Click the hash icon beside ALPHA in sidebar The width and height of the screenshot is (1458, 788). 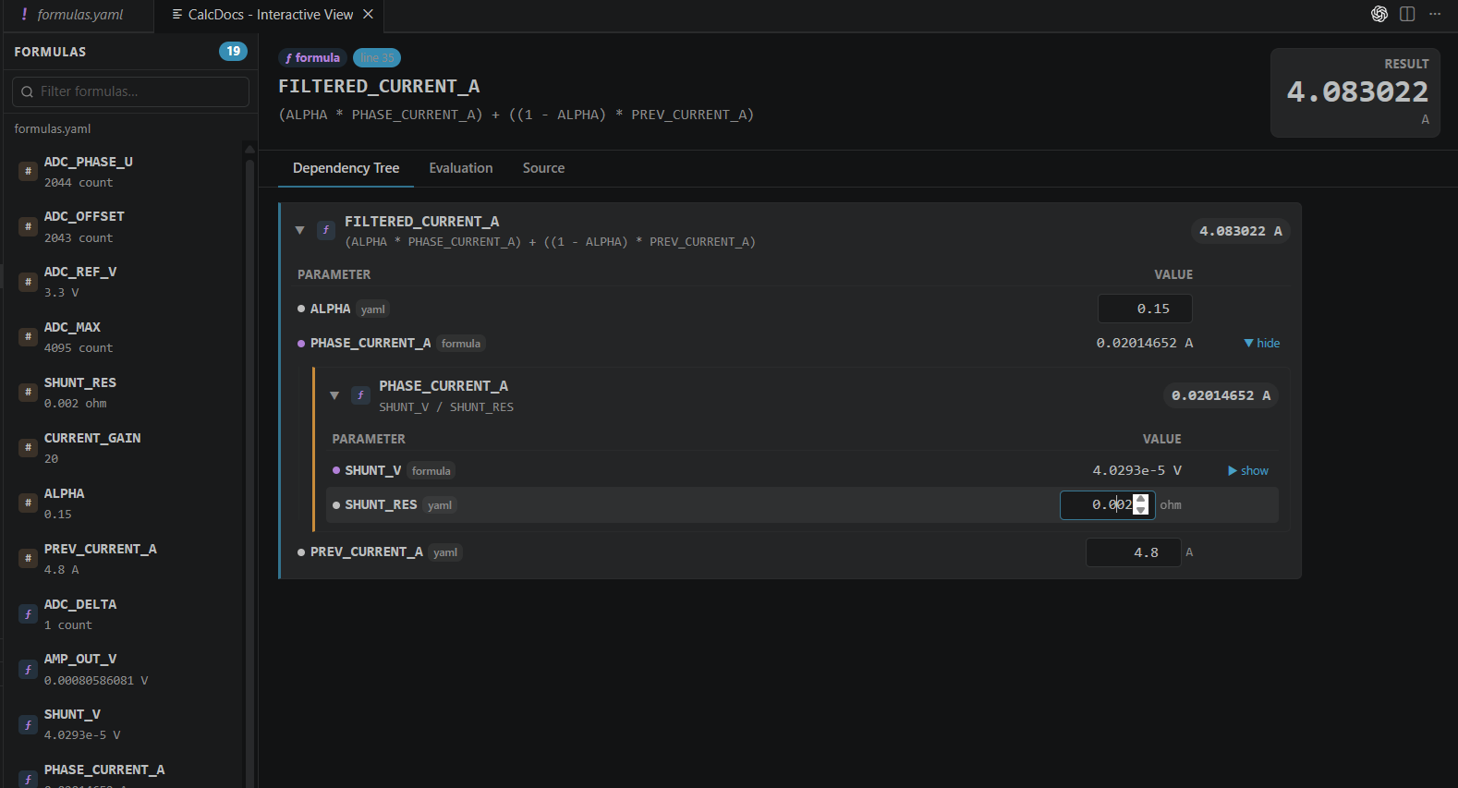pyautogui.click(x=29, y=503)
